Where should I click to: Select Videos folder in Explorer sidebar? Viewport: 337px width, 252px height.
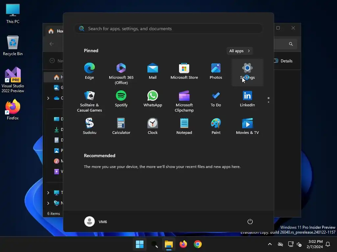[x=58, y=171]
